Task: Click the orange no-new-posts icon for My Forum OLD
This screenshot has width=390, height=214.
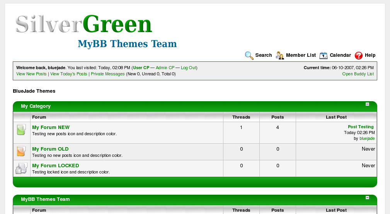Action: (x=21, y=151)
